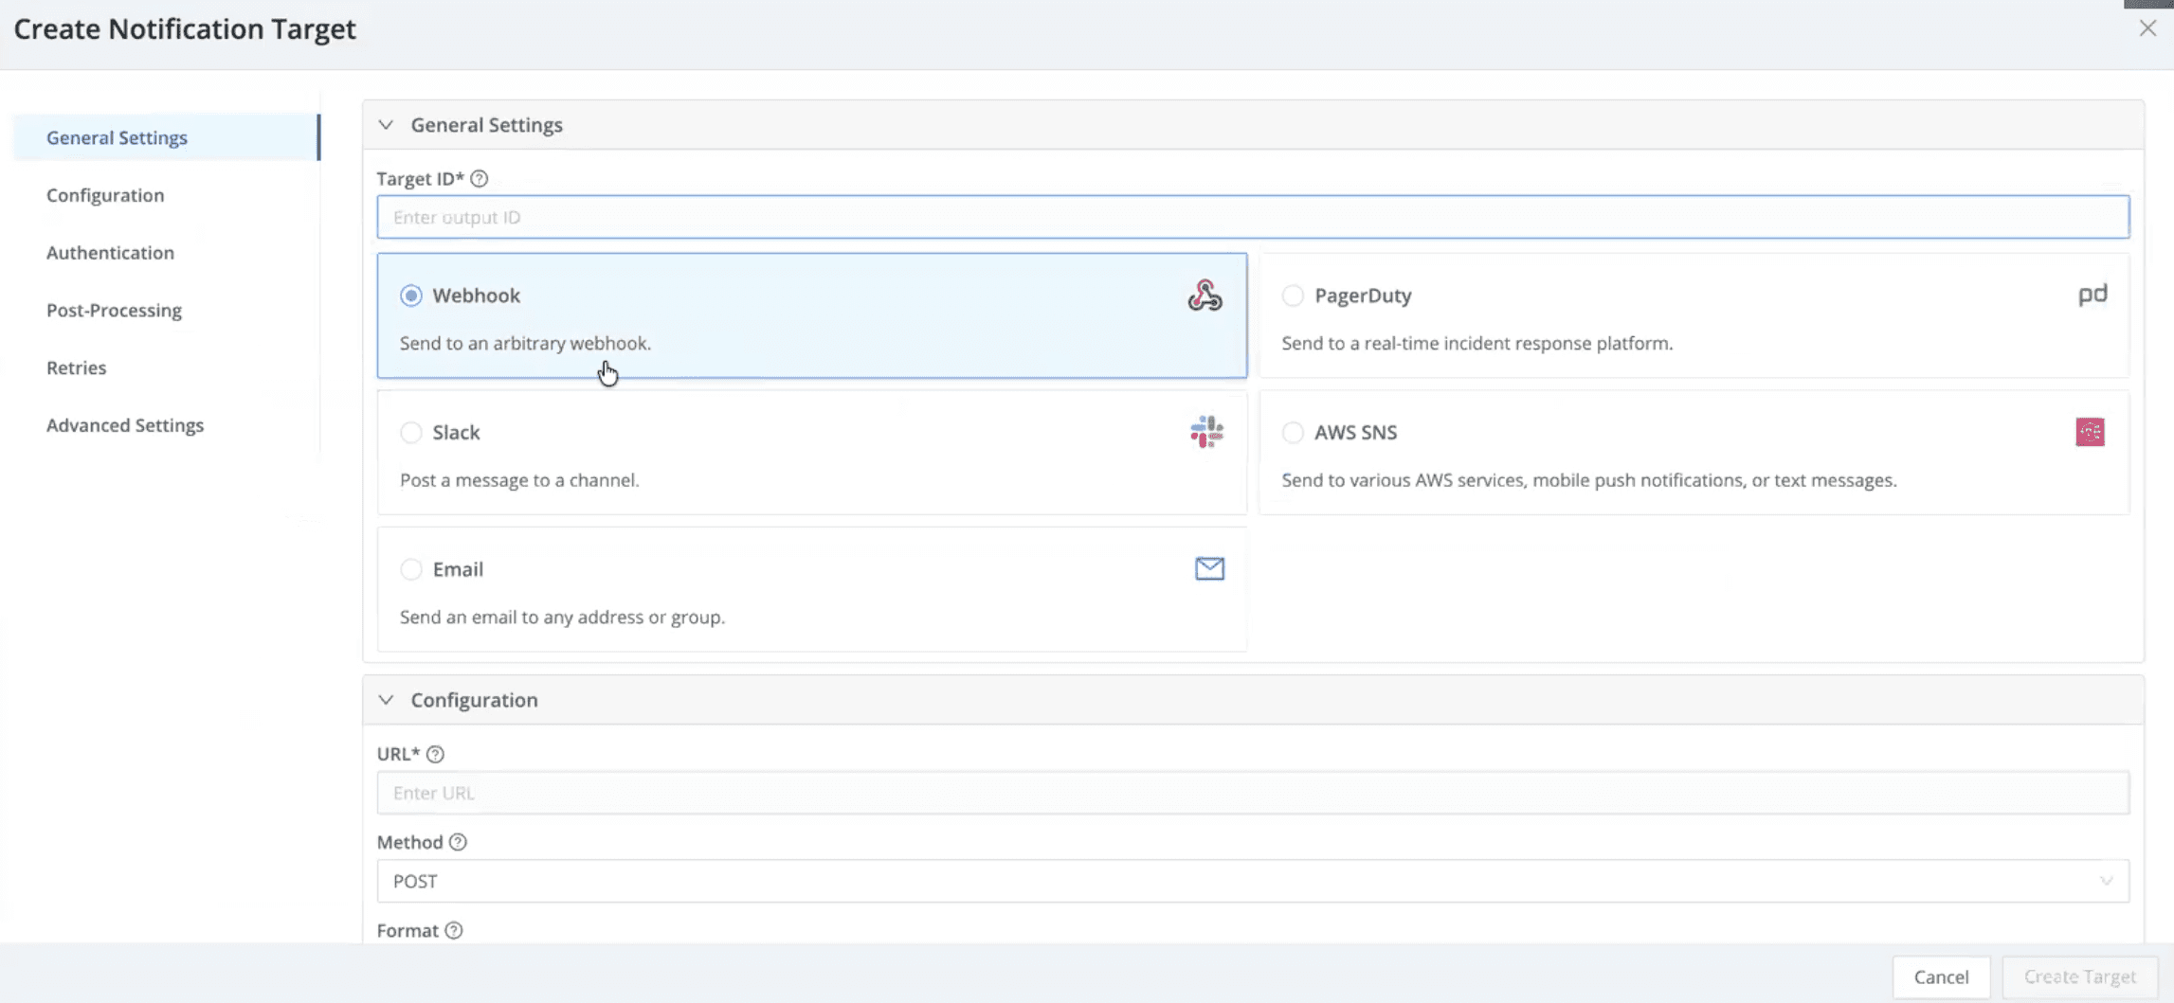Click the Webhook icon
2174x1003 pixels.
click(1205, 295)
